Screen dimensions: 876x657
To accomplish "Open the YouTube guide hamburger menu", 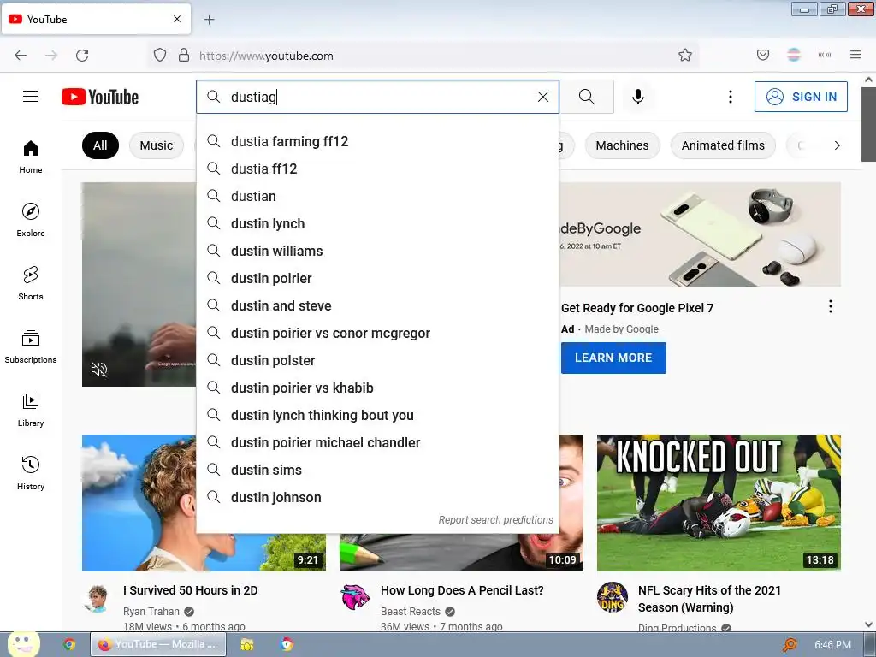I will (31, 97).
